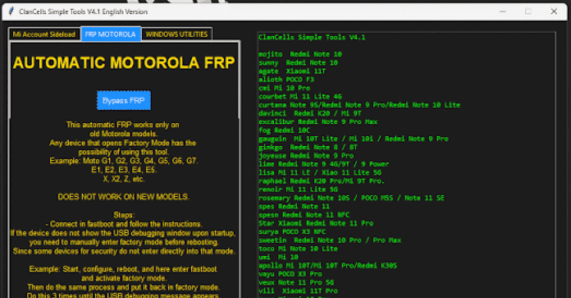This screenshot has height=298, width=571.
Task: Close the ClanCells Simple Tools window
Action: click(554, 12)
